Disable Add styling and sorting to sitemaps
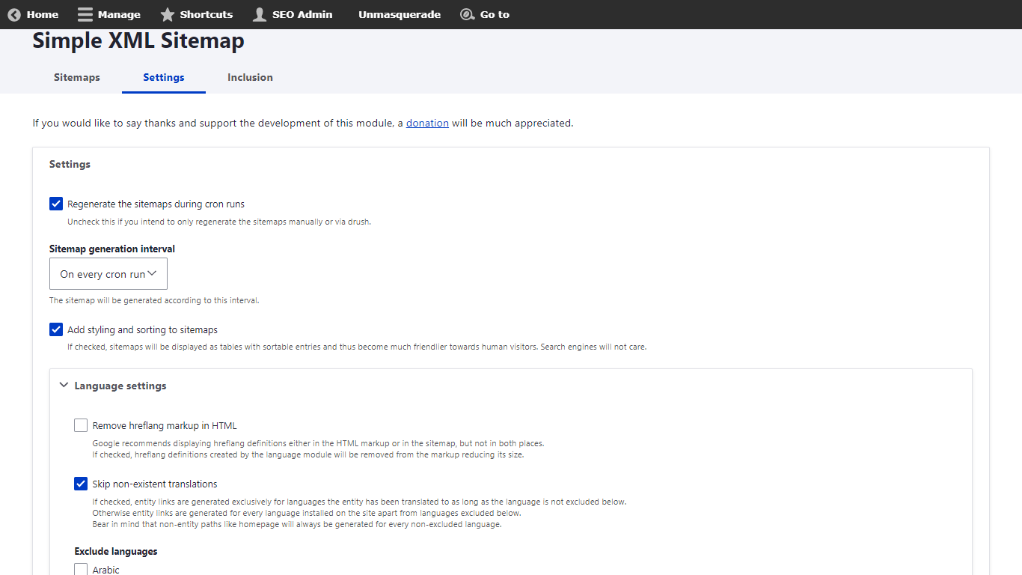 coord(56,329)
